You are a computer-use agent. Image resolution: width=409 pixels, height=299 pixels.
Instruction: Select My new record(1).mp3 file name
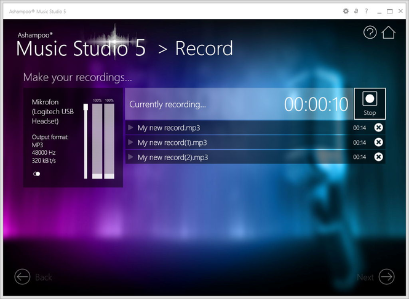pyautogui.click(x=172, y=142)
